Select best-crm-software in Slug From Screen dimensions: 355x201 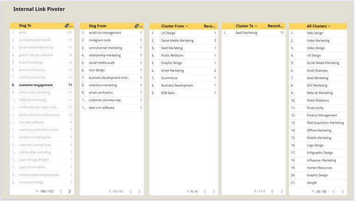tap(112, 108)
